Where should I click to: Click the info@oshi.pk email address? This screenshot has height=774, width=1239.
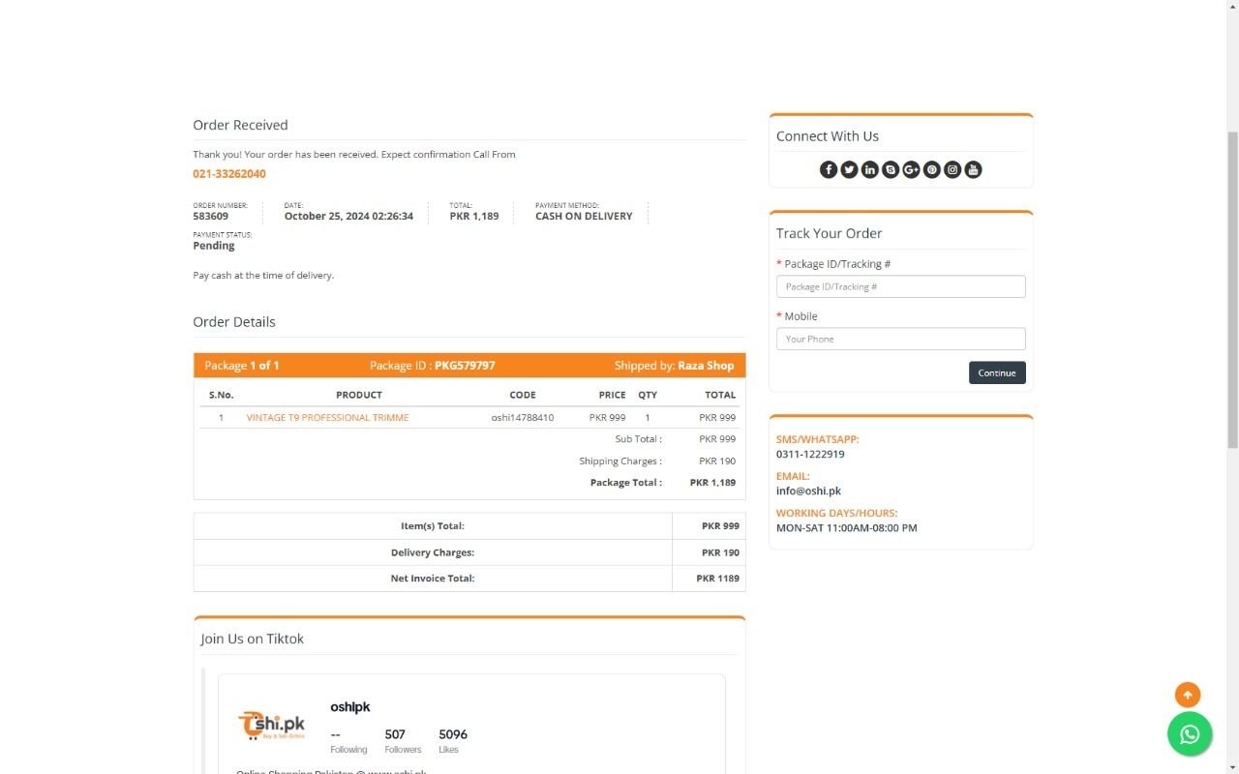[808, 491]
